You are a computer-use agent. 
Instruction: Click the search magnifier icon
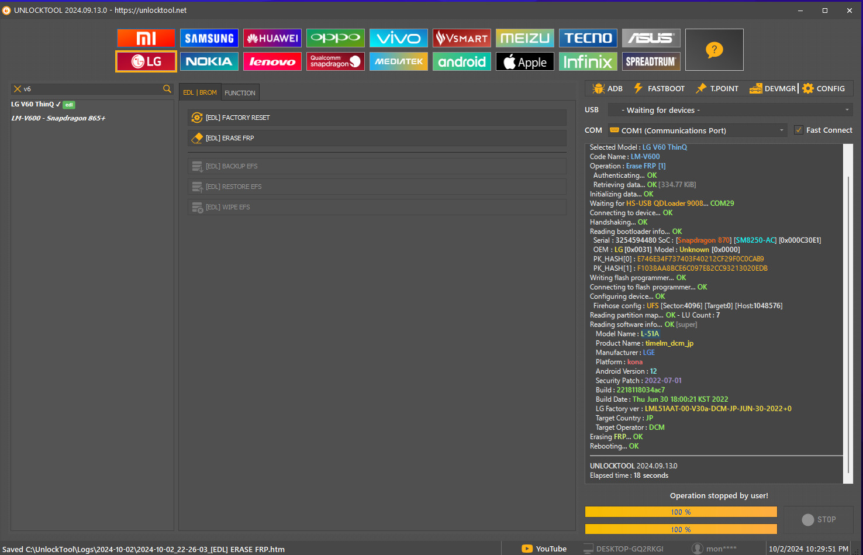167,89
